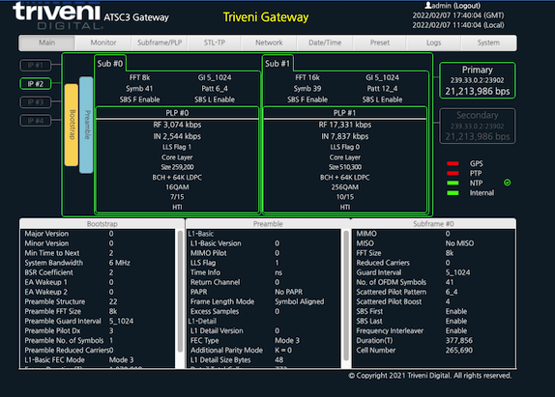Click the admin user icon
The image size is (555, 397).
pos(428,5)
